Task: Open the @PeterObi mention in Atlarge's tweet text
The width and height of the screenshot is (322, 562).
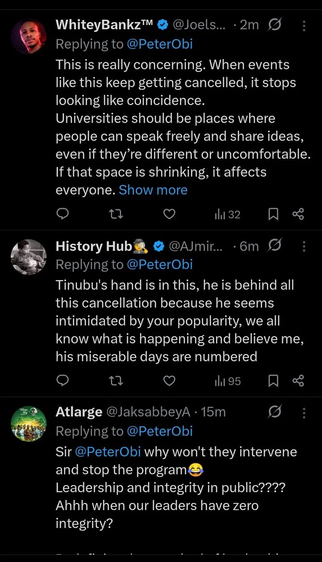Action: [x=108, y=451]
